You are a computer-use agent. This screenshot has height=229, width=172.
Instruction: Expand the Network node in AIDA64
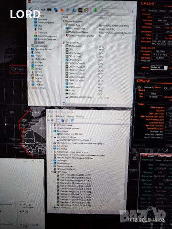[29, 65]
